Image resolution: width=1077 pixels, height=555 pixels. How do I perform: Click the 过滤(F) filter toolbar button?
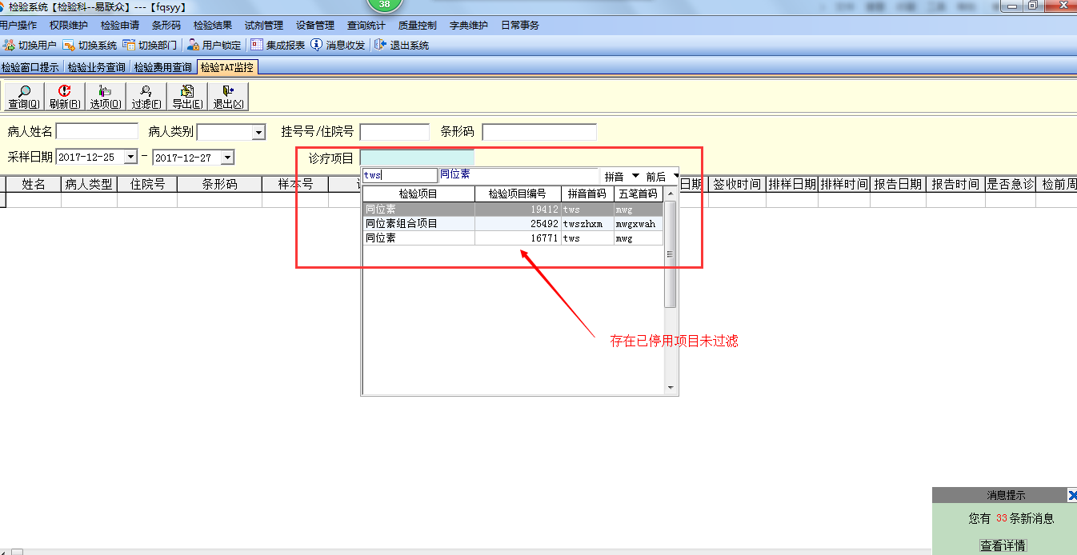(x=146, y=97)
